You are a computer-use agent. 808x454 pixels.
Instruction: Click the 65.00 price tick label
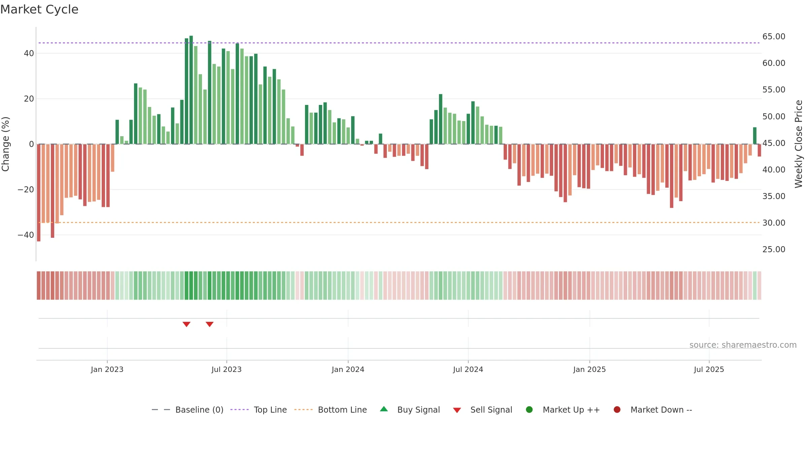(774, 37)
